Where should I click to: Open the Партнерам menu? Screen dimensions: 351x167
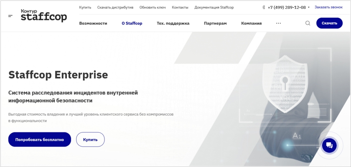pos(215,23)
